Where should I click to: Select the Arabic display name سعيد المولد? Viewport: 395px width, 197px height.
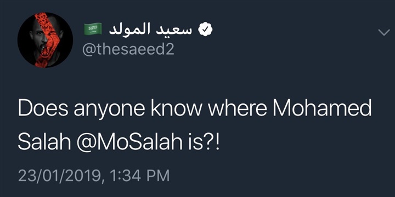pos(150,30)
